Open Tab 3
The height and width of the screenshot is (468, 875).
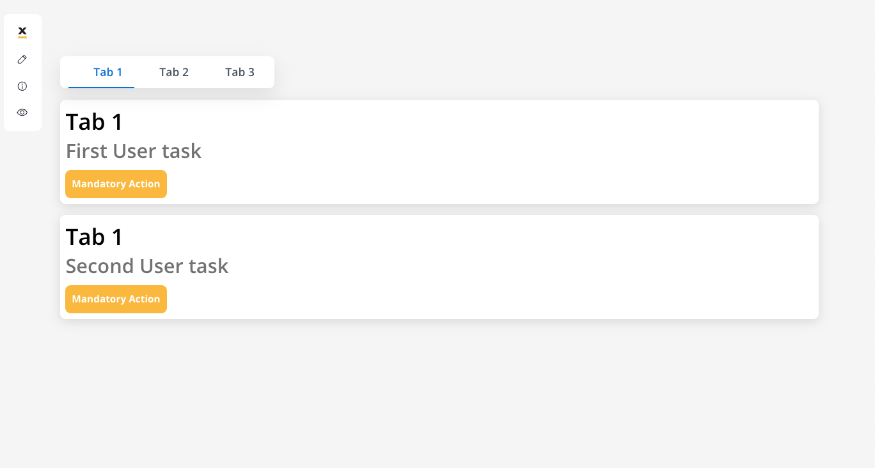(240, 72)
